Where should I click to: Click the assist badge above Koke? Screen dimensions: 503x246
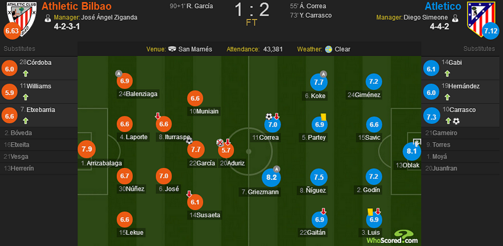point(323,74)
